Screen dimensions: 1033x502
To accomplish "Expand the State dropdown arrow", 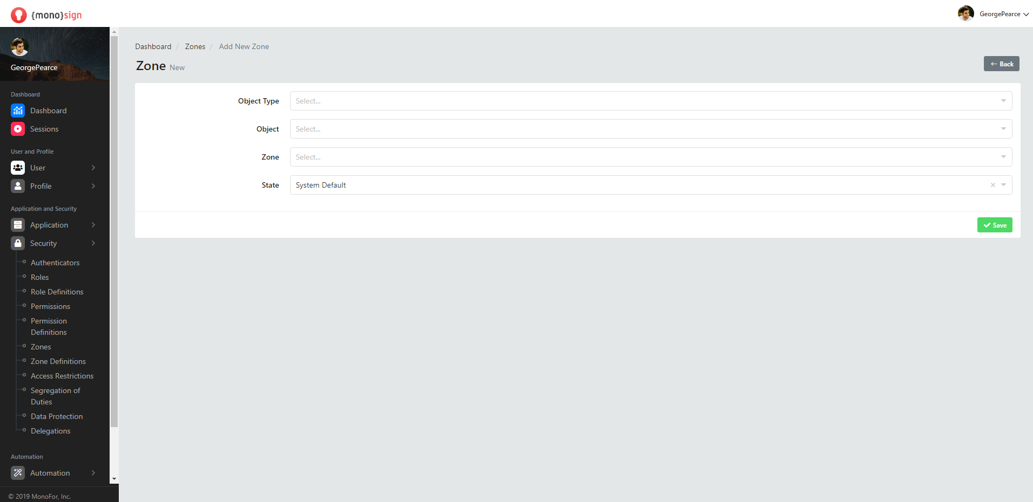I will point(1003,185).
